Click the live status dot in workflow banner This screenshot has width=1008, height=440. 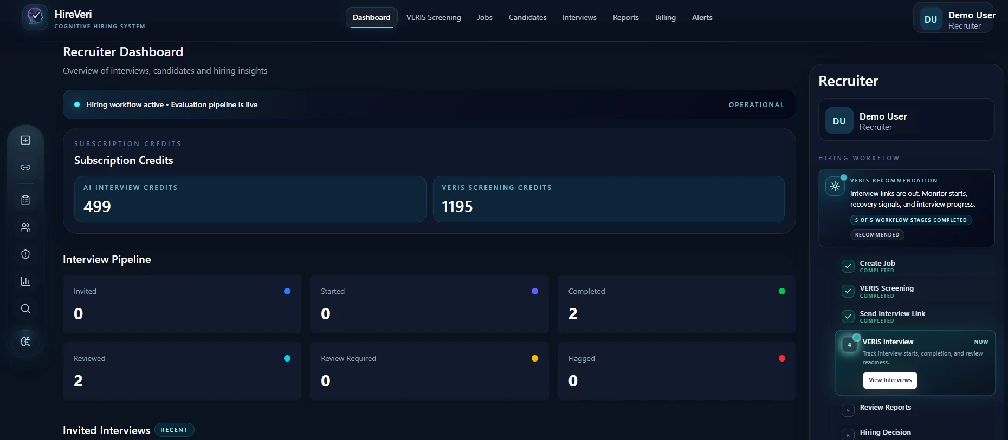(x=77, y=104)
